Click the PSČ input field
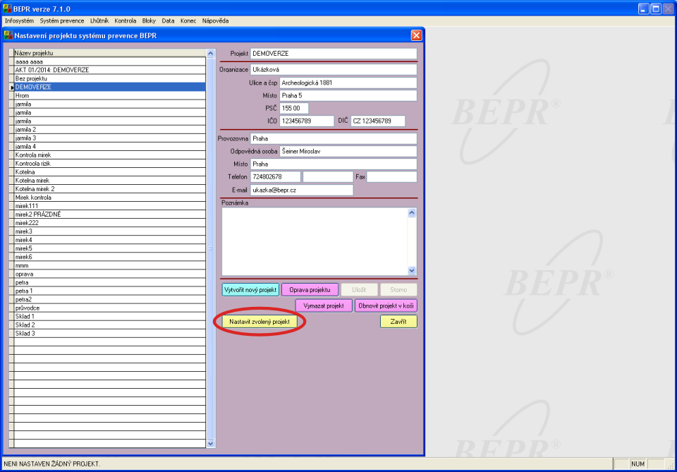The width and height of the screenshot is (677, 472). coord(294,109)
